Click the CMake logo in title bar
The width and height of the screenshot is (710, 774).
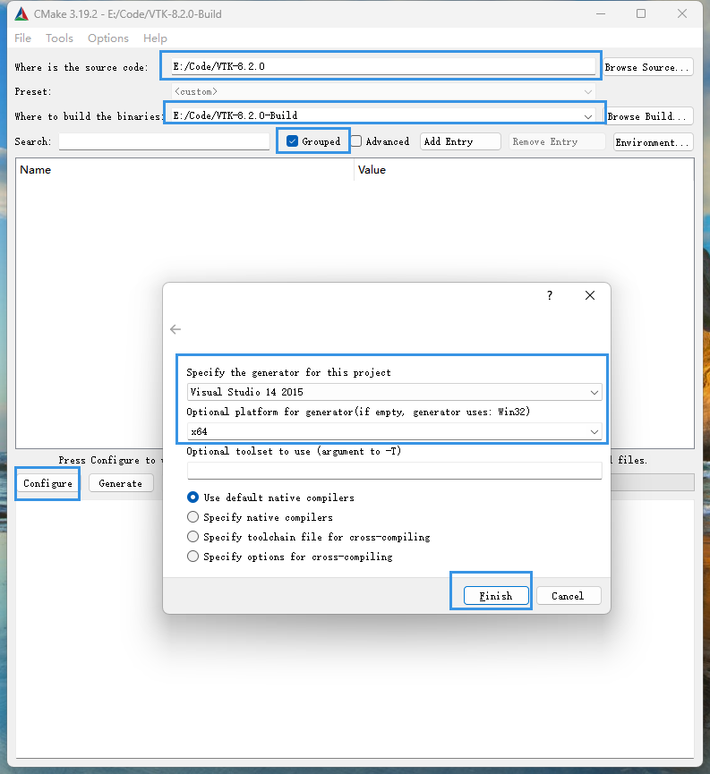[21, 14]
